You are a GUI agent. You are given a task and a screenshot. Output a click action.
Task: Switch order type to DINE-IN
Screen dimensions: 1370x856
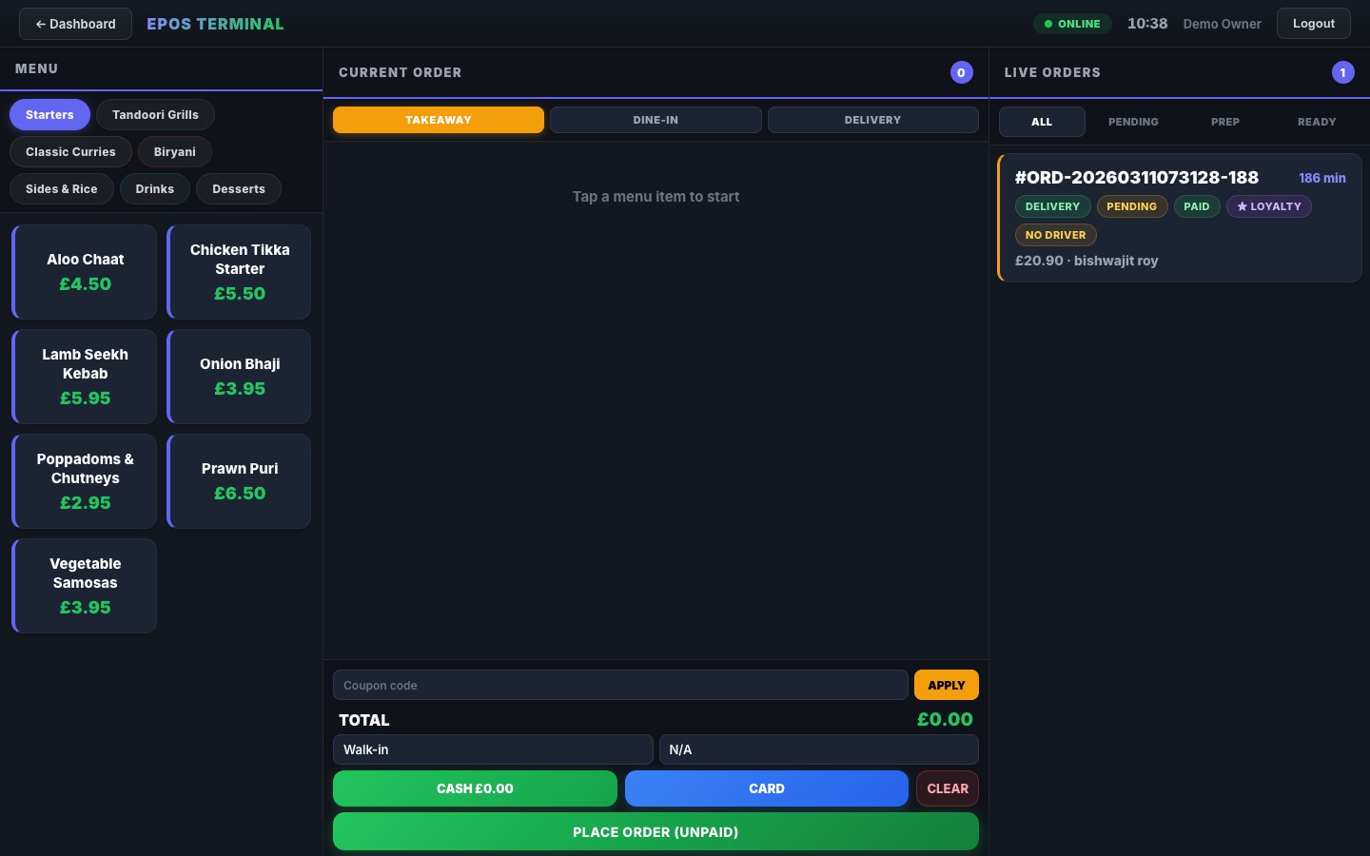click(656, 120)
